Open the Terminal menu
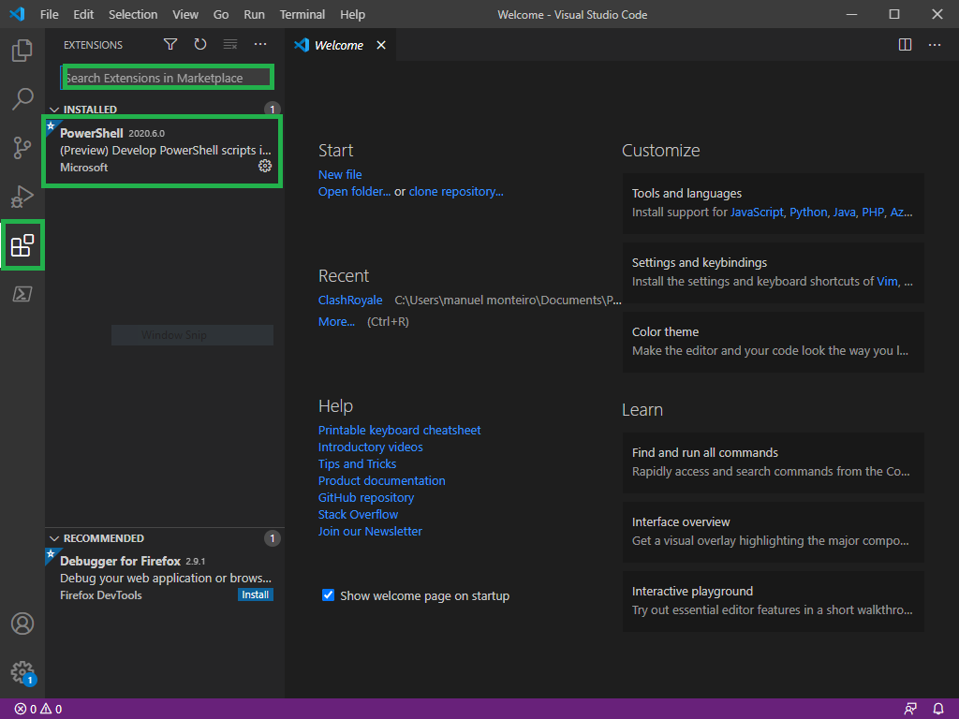 (x=302, y=14)
